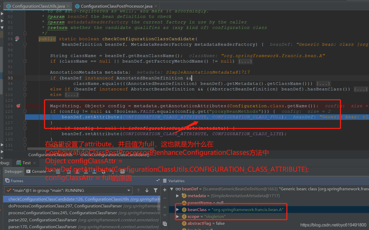Remove watch using the minus icon

tap(165, 198)
